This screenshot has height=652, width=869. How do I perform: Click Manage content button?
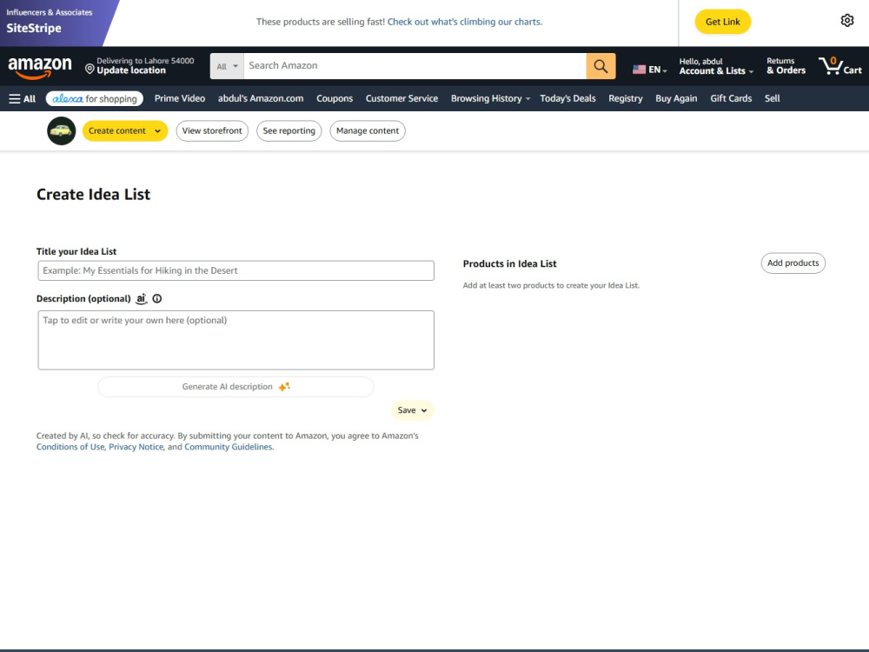pos(368,131)
